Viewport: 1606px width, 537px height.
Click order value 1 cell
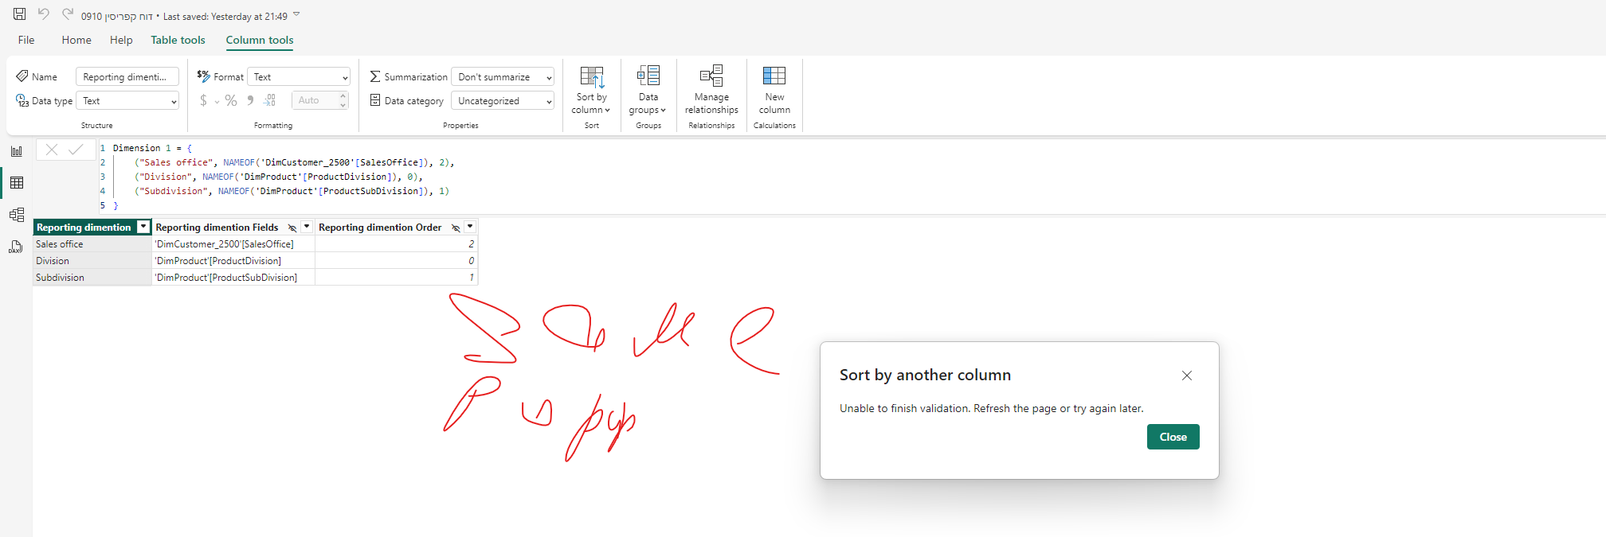[x=397, y=278]
